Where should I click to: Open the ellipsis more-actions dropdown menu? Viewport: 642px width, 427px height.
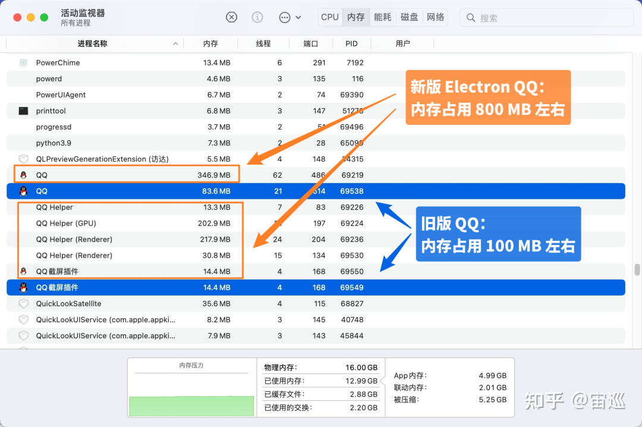tap(289, 17)
